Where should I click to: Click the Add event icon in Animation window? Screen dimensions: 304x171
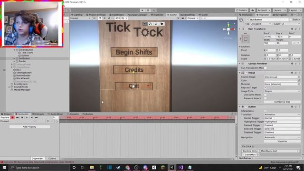[x=57, y=121]
